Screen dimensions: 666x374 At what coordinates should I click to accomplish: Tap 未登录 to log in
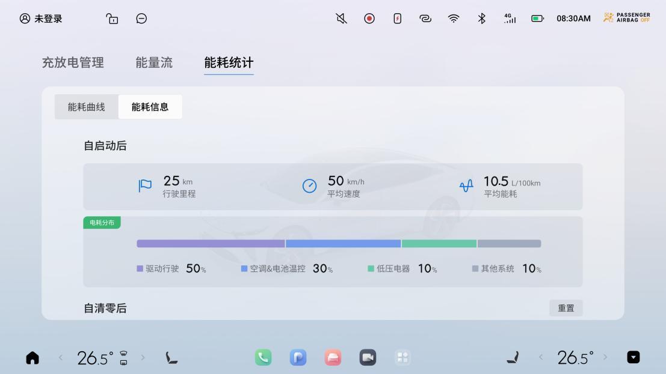pos(42,19)
